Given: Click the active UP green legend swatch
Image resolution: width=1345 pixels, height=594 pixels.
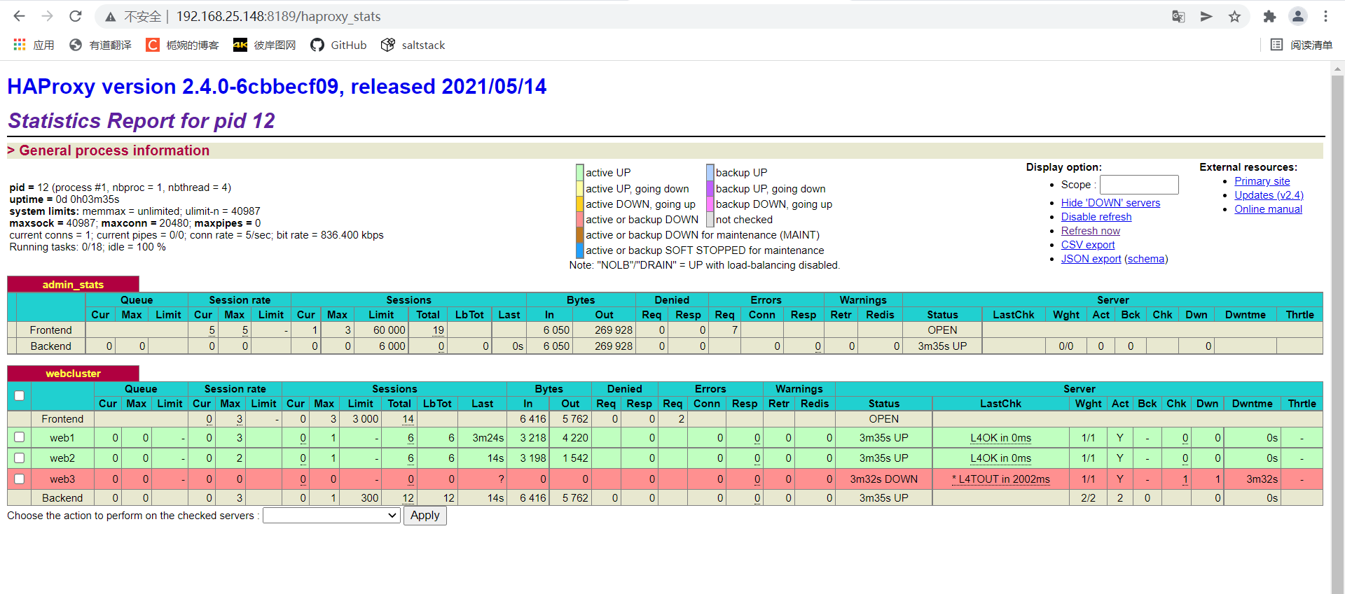Looking at the screenshot, I should (580, 172).
